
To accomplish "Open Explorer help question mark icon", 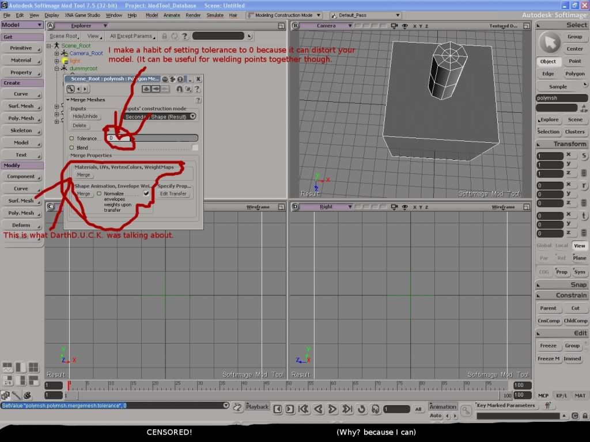I will 184,36.
